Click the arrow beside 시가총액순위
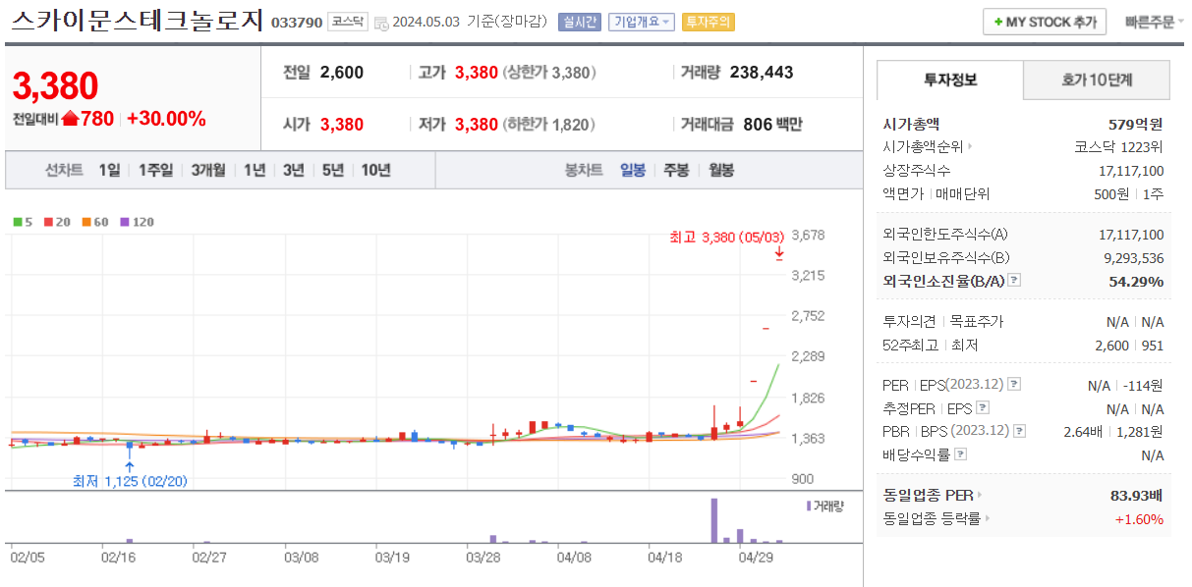Viewport: 1192px width, 587px height. point(970,147)
